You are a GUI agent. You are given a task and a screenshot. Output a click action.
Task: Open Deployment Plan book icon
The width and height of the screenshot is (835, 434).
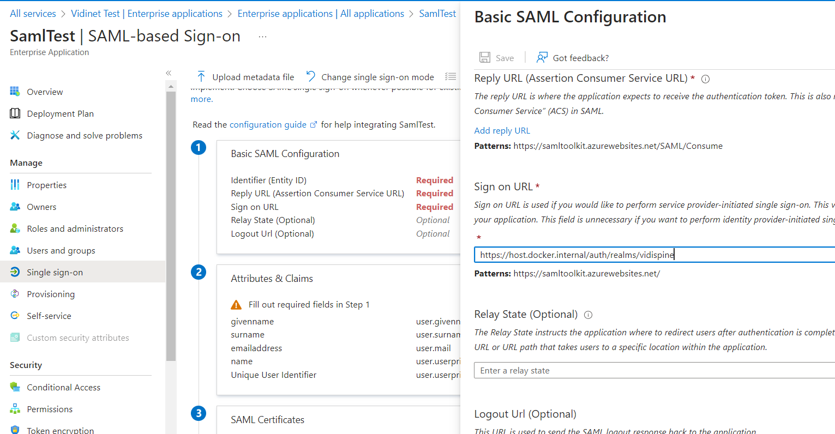tap(15, 113)
